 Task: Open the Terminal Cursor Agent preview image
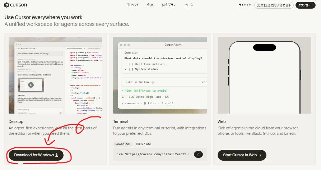coord(160,75)
